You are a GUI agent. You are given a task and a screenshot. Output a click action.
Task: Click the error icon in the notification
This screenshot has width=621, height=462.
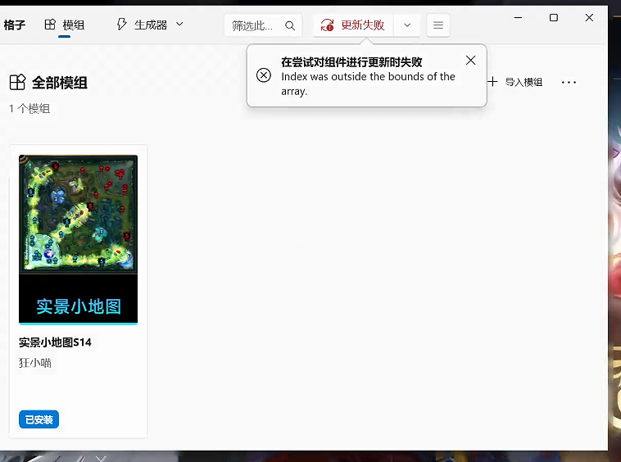pos(264,75)
